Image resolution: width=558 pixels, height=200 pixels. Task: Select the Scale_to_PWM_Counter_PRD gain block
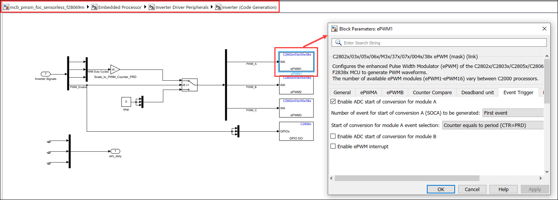point(115,69)
